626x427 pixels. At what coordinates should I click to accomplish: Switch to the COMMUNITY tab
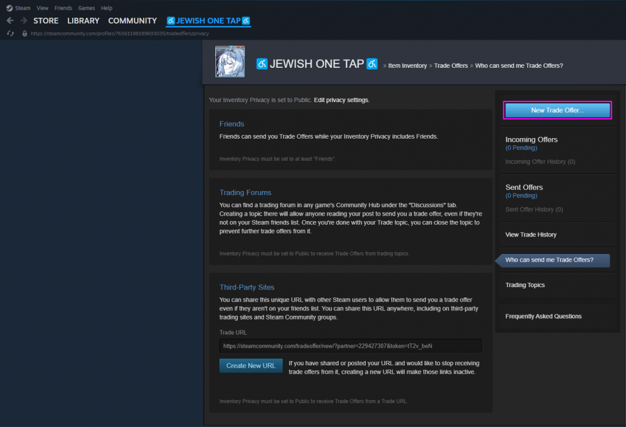(132, 21)
